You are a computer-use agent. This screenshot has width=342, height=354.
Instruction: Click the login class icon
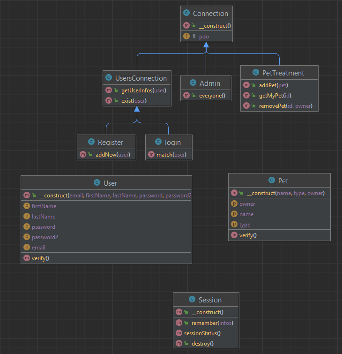point(158,142)
